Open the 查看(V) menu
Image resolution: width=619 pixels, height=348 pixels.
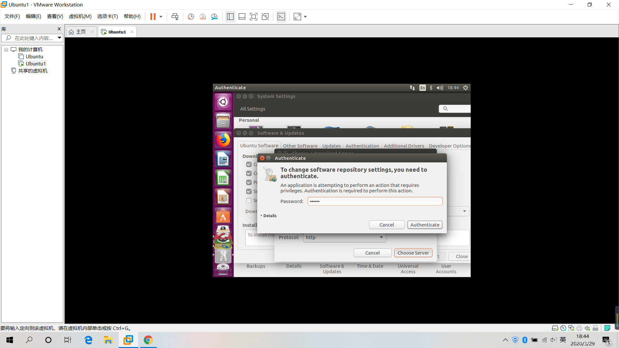(55, 16)
